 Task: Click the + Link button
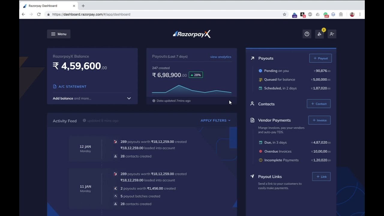[x=321, y=177]
